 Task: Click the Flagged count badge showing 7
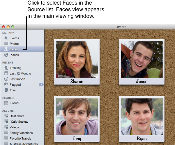(x=41, y=85)
